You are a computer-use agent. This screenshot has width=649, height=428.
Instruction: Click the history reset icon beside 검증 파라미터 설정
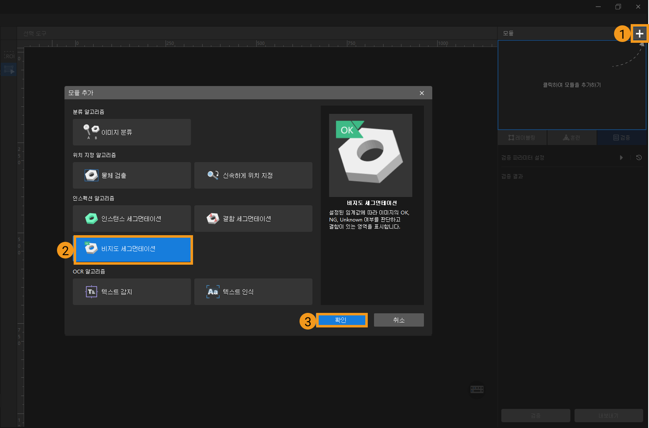tap(639, 157)
